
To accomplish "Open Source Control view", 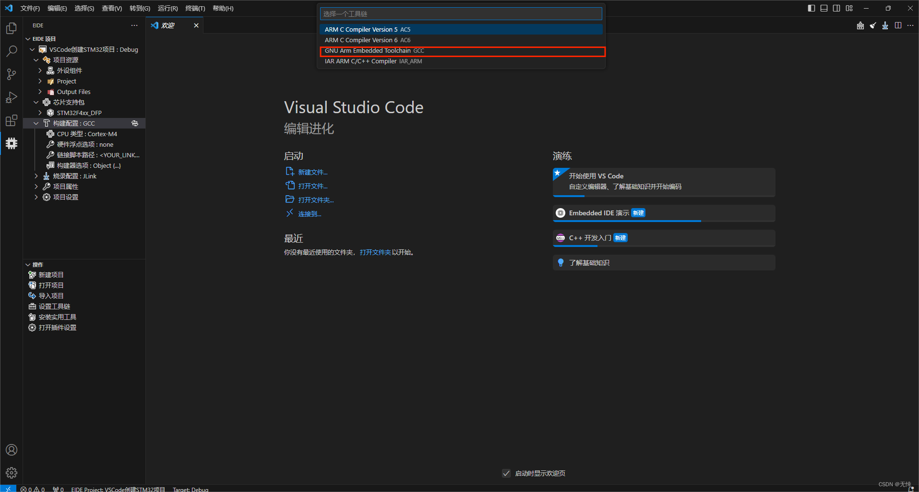I will [12, 74].
